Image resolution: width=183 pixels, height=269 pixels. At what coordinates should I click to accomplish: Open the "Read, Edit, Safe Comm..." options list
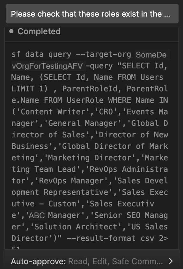pos(115,261)
